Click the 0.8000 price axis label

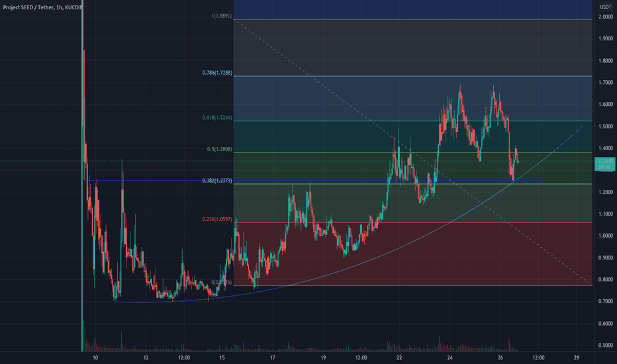point(606,280)
